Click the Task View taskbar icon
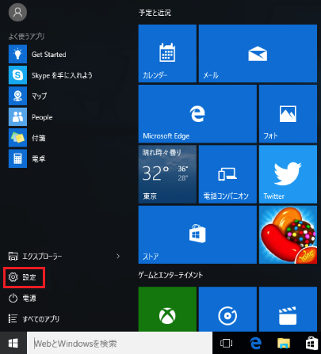 [226, 343]
